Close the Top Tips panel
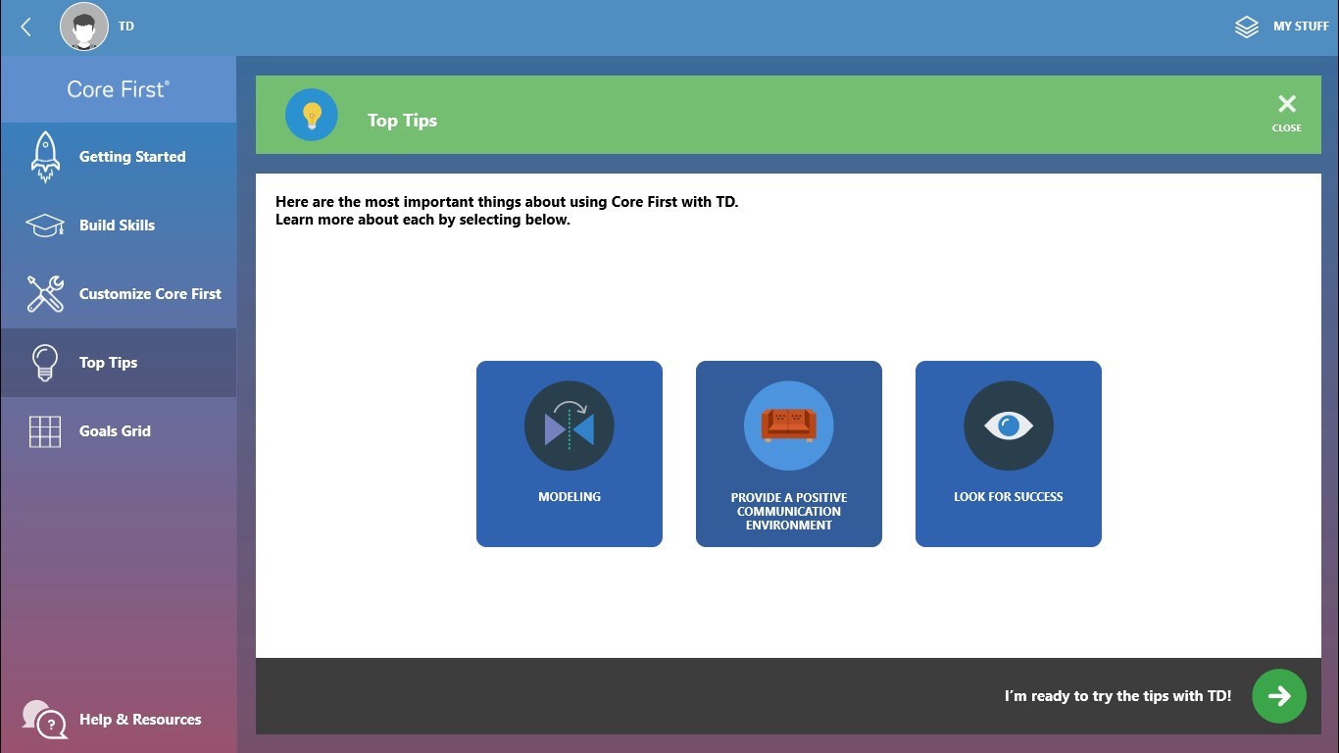1339x753 pixels. (1287, 113)
